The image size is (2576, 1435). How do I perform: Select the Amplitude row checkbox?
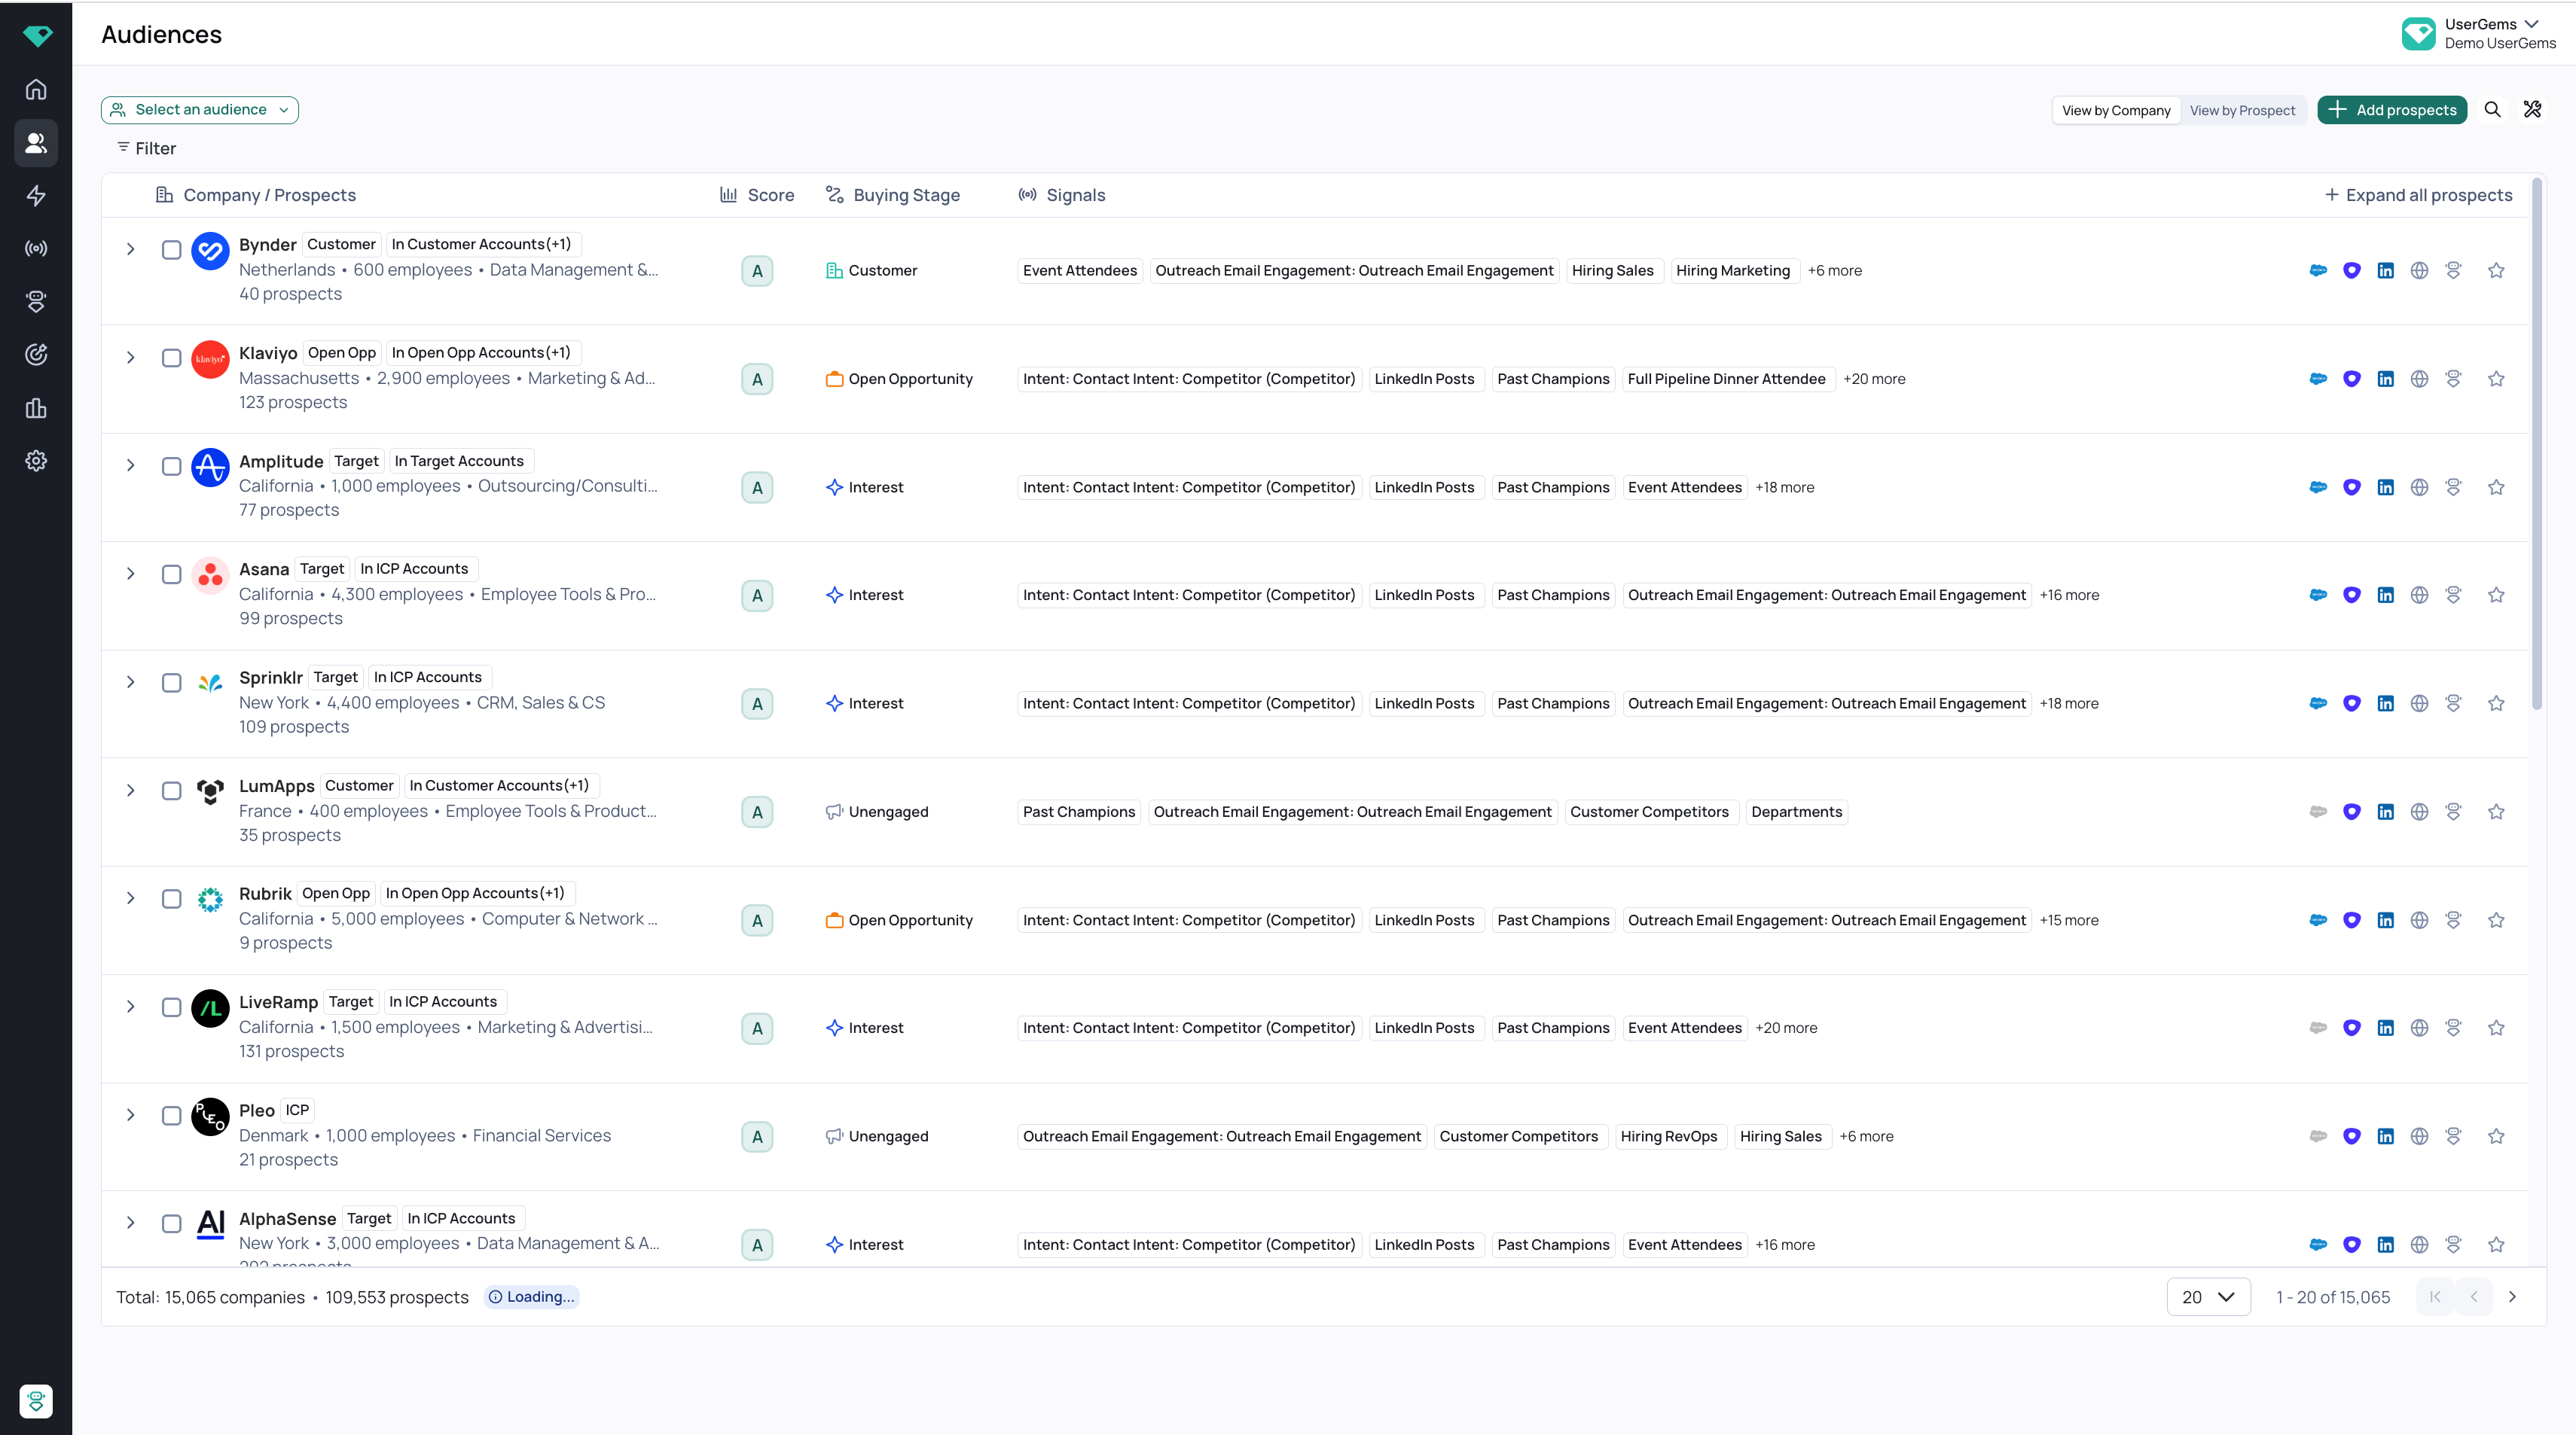point(172,467)
